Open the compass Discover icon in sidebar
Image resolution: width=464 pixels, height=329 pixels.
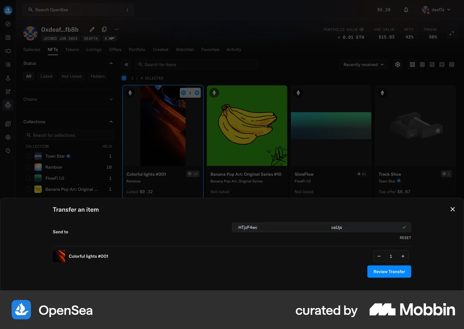8,24
